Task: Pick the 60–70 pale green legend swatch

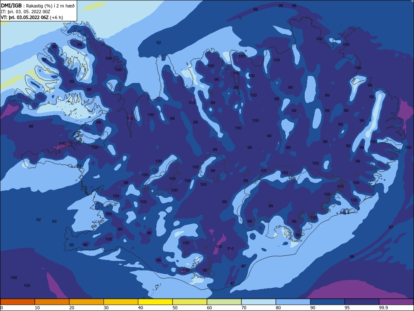Action: point(224,302)
